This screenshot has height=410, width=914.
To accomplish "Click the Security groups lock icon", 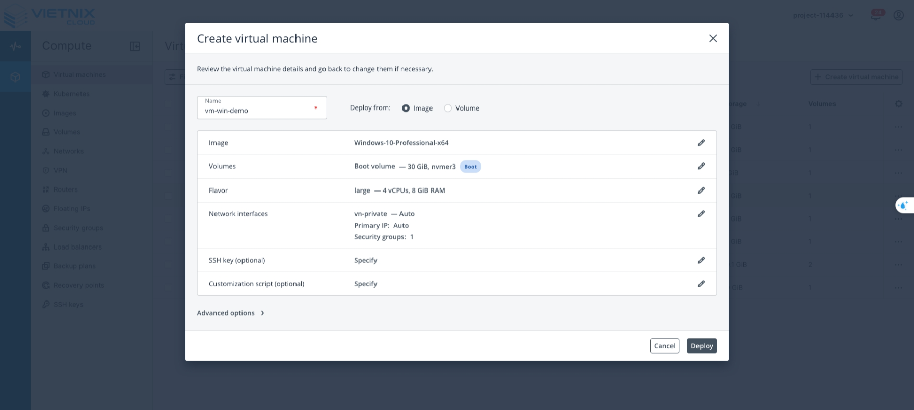I will (46, 228).
